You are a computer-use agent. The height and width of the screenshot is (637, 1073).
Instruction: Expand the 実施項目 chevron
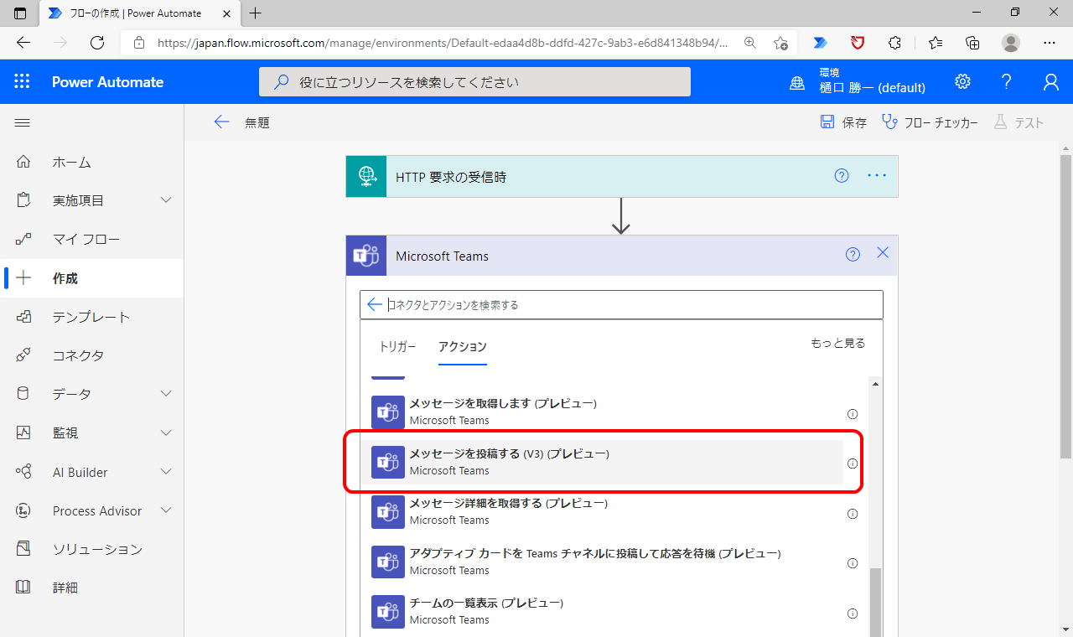[166, 200]
